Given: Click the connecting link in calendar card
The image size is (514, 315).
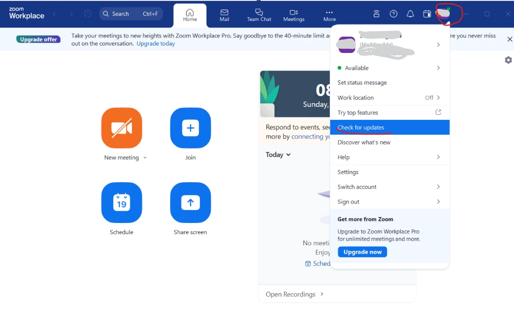Looking at the screenshot, I should coord(311,137).
